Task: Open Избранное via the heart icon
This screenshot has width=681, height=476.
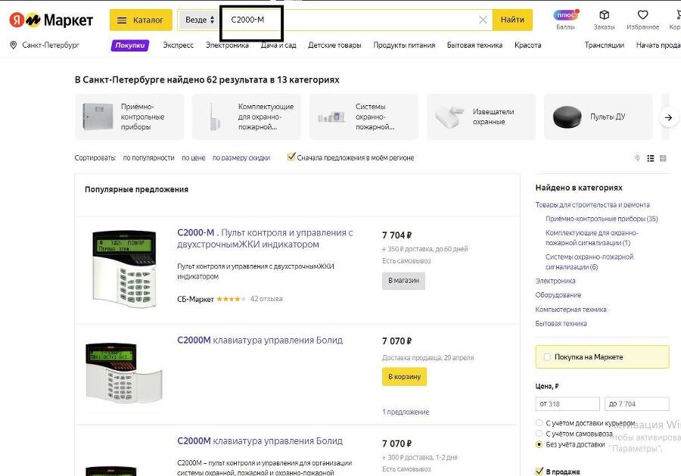Action: click(x=643, y=15)
